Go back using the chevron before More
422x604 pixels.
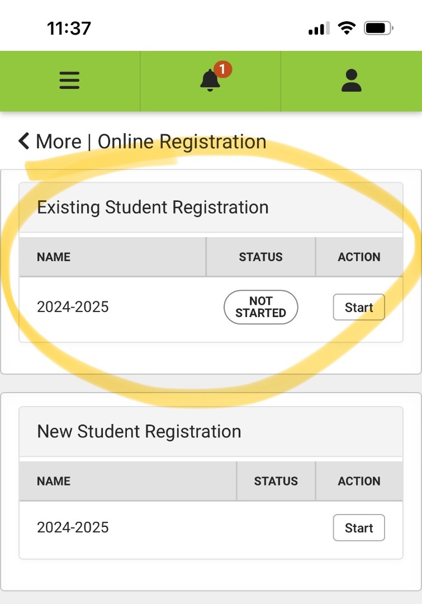(24, 141)
